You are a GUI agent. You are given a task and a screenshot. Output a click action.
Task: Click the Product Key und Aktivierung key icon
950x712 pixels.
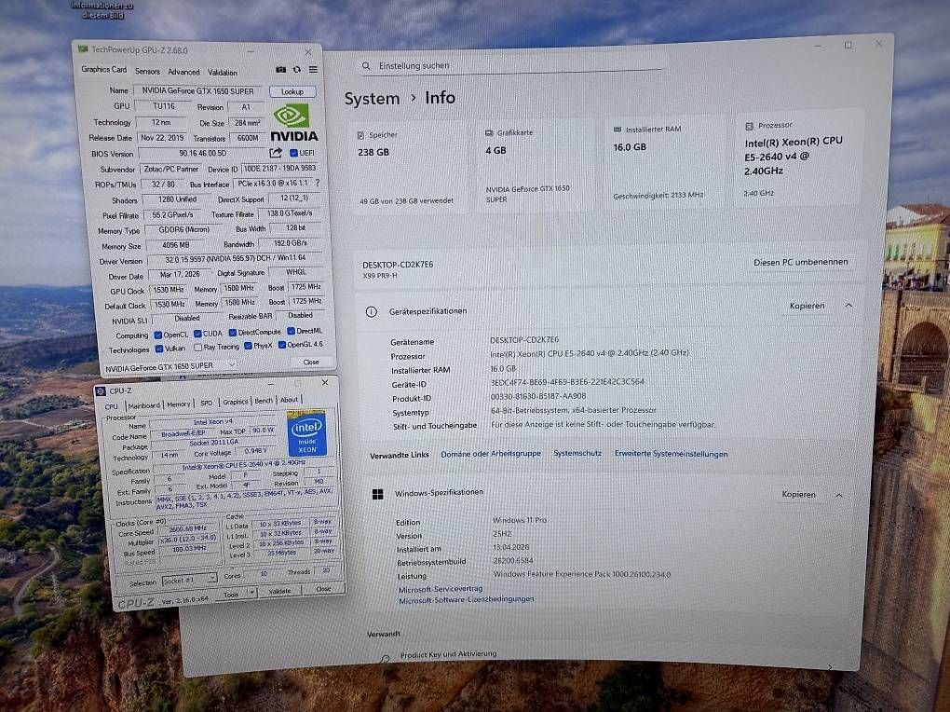pyautogui.click(x=386, y=659)
